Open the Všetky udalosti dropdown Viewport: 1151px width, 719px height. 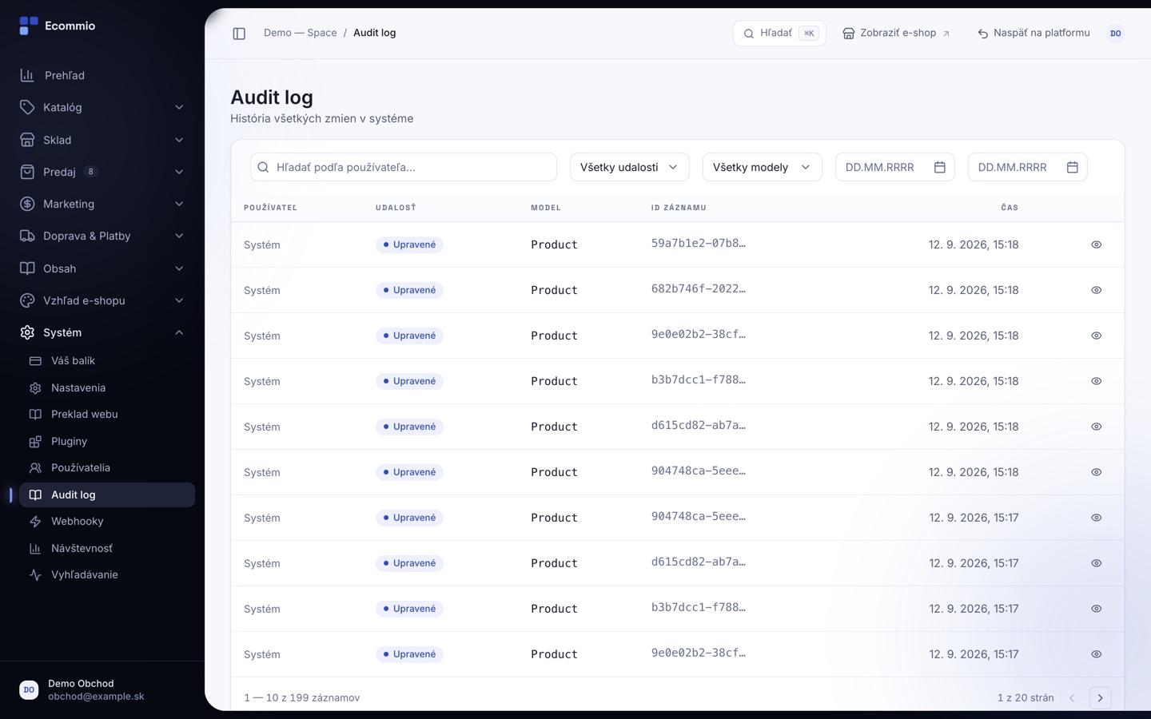[x=629, y=167]
